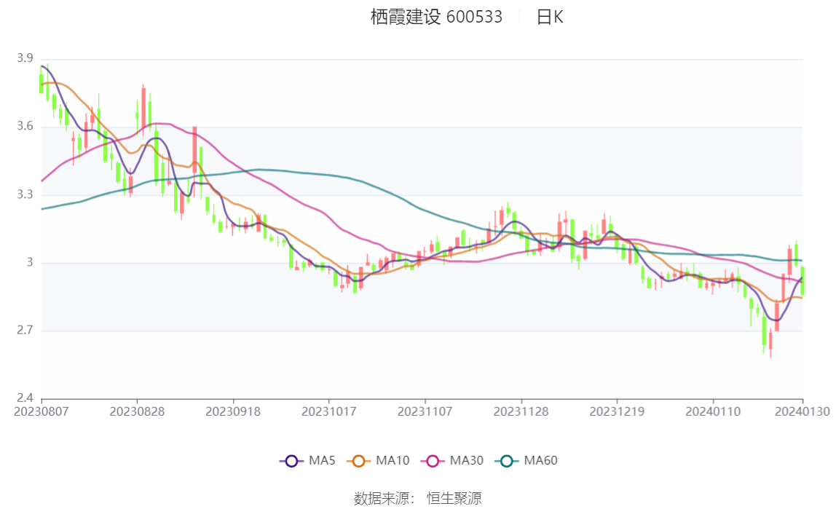Click the x-axis date label 20231219
Screen dimensions: 836x509
click(617, 411)
